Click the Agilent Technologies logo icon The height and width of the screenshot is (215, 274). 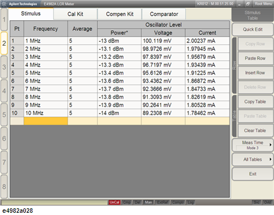(4, 4)
